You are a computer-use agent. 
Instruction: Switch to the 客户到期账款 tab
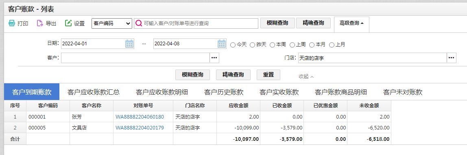click(32, 92)
